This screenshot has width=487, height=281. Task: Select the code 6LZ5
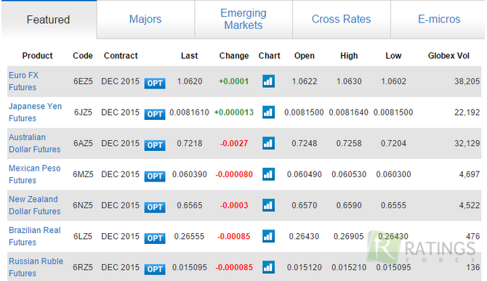83,236
